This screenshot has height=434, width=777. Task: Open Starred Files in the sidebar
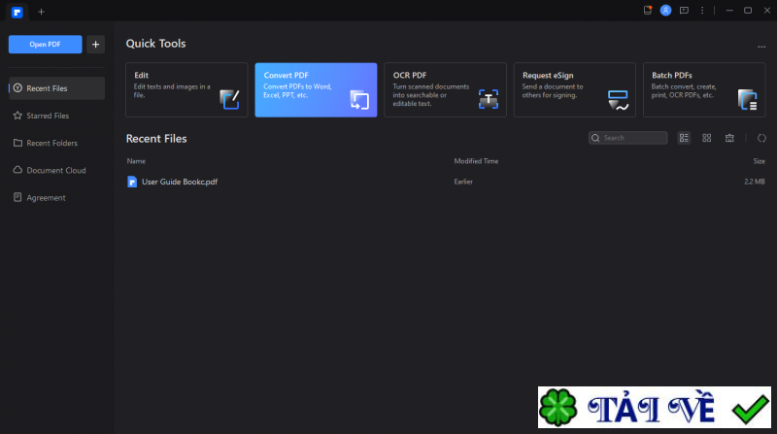[x=56, y=116]
